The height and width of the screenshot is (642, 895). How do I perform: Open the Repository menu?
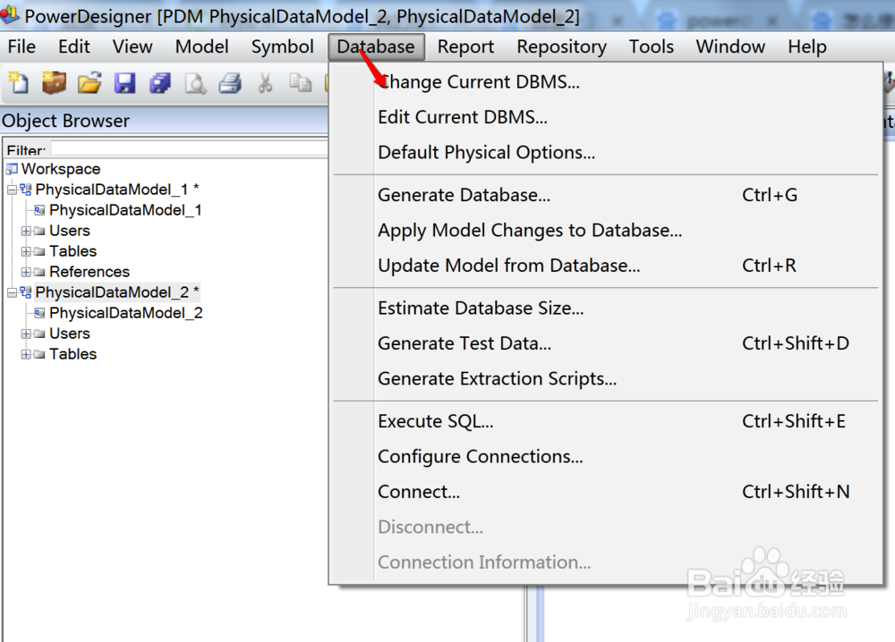point(562,46)
